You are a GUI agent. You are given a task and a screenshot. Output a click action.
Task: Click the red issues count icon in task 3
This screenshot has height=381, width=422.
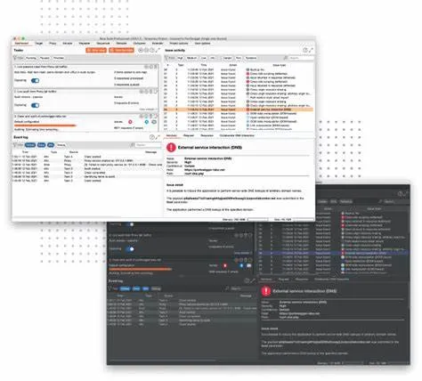tap(130, 122)
